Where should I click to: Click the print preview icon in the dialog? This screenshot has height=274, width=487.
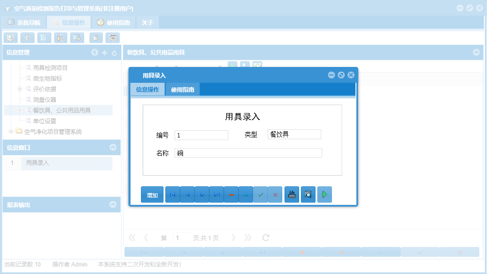(x=308, y=194)
